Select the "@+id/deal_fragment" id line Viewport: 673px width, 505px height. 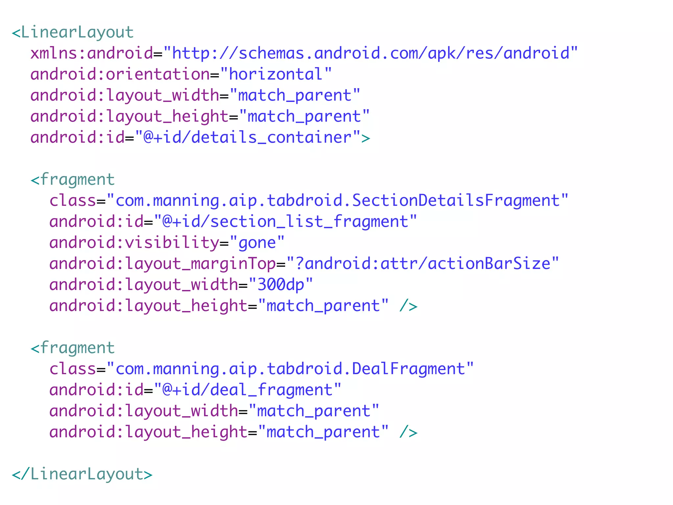pos(195,390)
